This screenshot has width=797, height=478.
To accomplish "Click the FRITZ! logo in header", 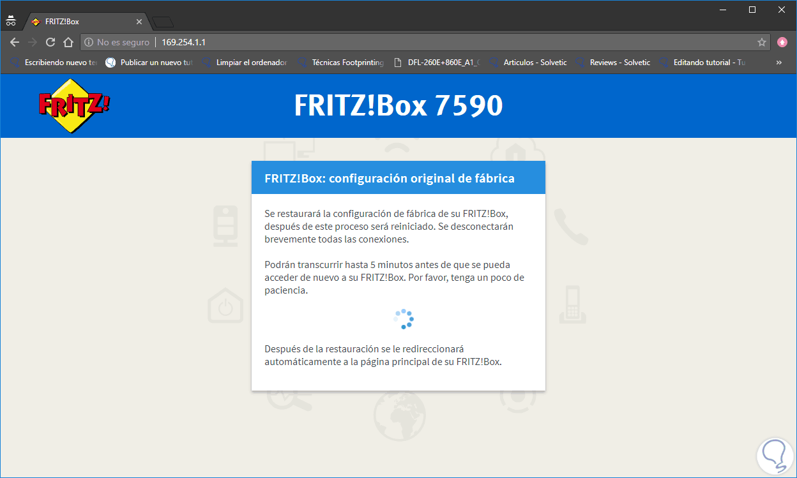I will 73,105.
